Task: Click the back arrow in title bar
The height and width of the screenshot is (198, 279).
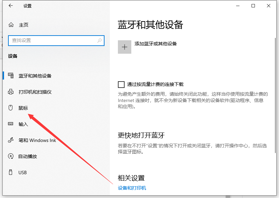Action: (x=11, y=6)
